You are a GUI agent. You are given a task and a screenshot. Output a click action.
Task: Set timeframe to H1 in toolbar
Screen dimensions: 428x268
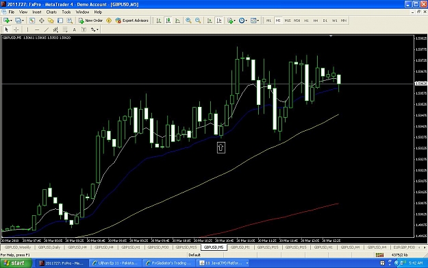coord(306,21)
